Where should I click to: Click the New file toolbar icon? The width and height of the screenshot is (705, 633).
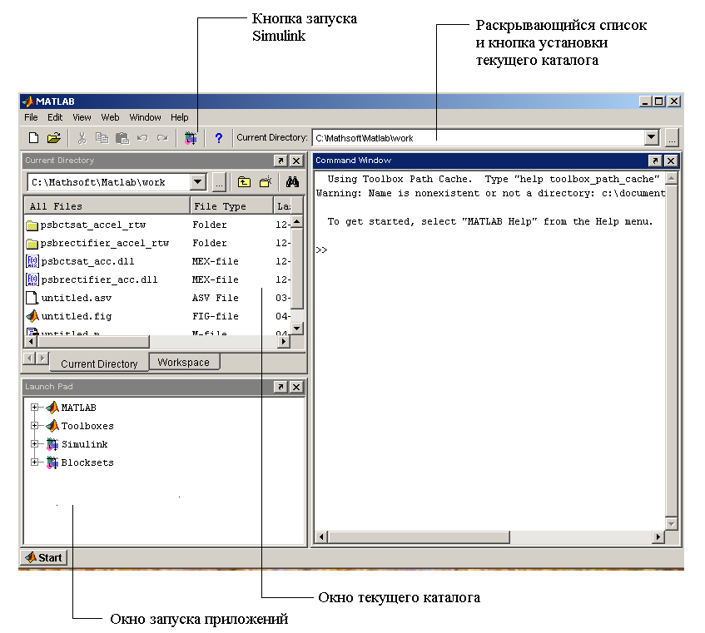pyautogui.click(x=33, y=138)
